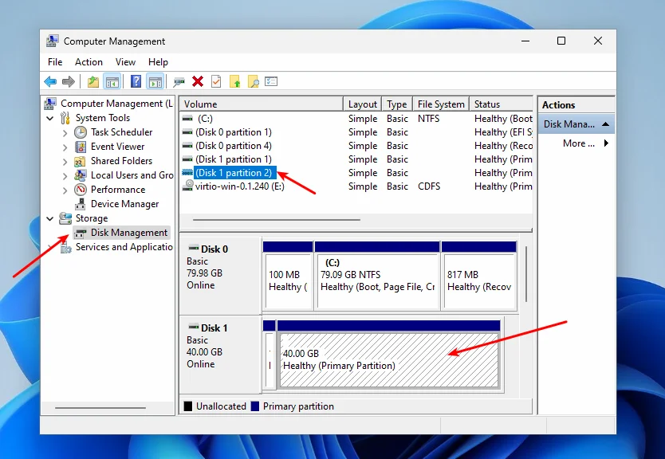Viewport: 665px width, 459px height.
Task: Click the Back arrow in the toolbar
Action: [50, 81]
